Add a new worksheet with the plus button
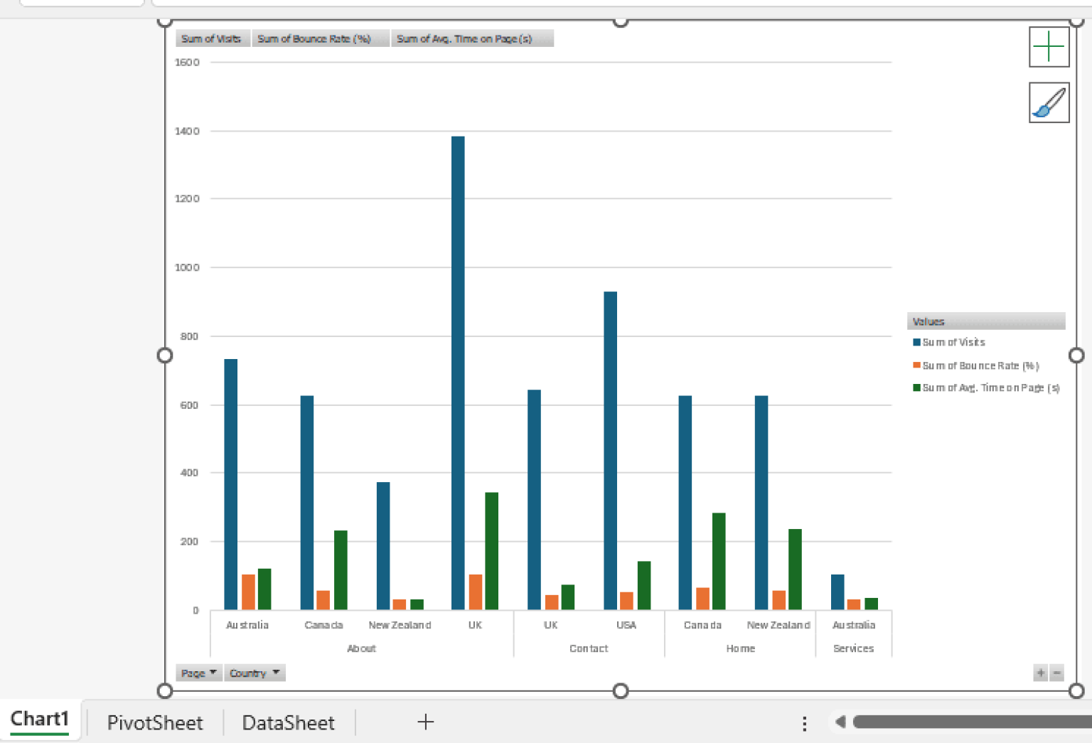This screenshot has height=743, width=1092. (x=425, y=722)
